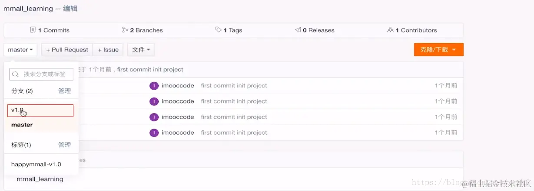This screenshot has height=191, width=534.
Task: Click the Contributors people icon
Action: point(390,30)
